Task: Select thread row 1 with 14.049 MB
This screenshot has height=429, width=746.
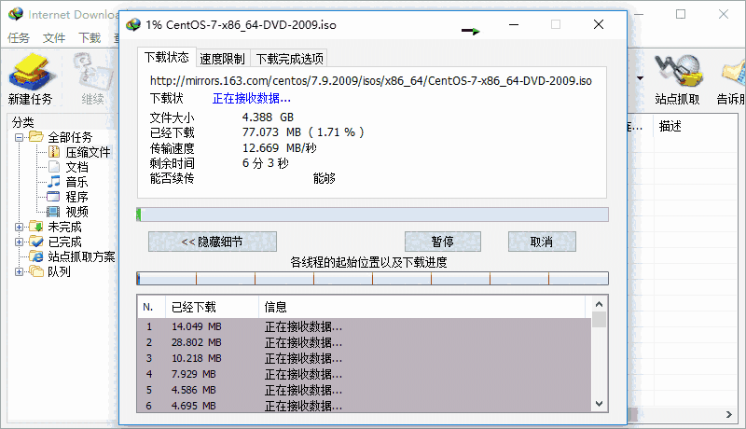Action: (365, 326)
